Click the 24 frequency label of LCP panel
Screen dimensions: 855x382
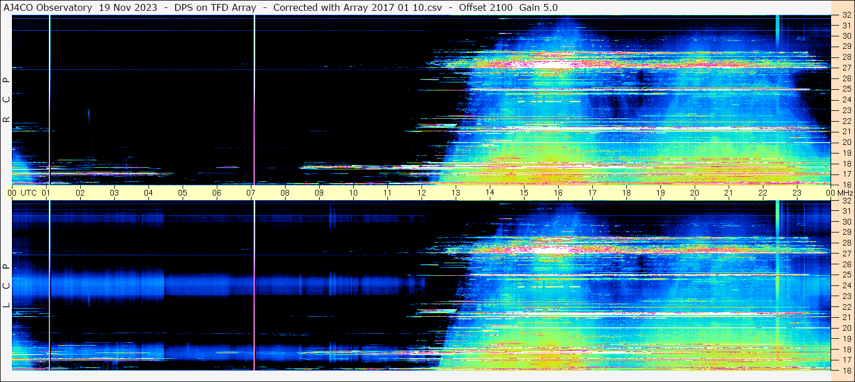point(846,285)
